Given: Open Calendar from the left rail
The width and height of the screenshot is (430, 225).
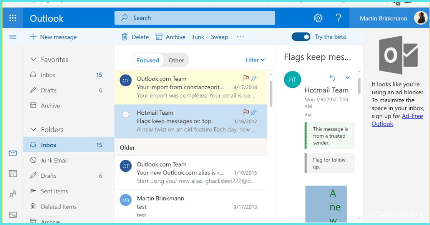Looking at the screenshot, I should (x=13, y=174).
